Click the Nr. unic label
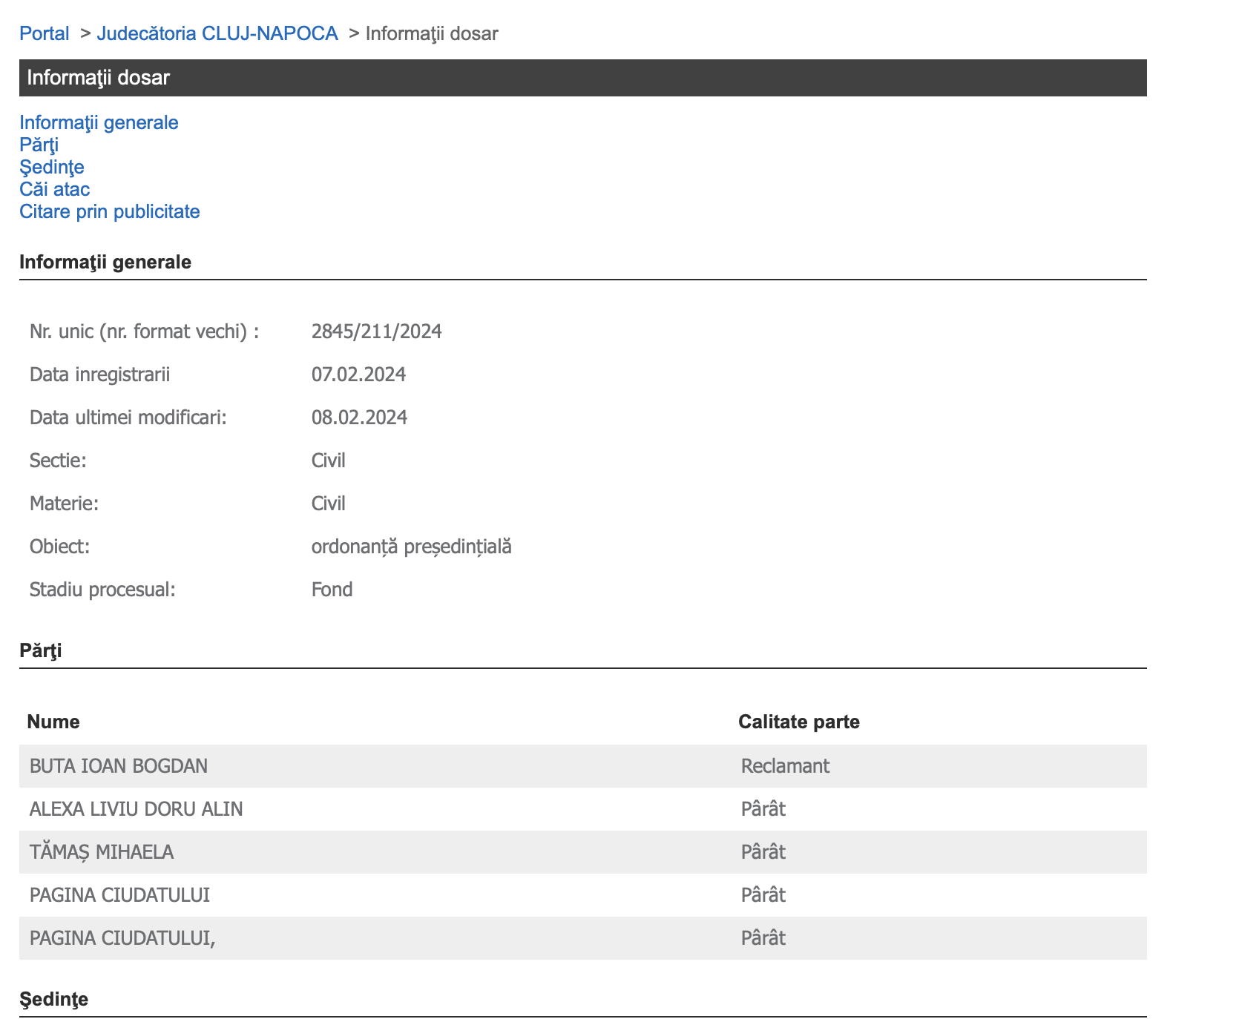This screenshot has width=1239, height=1019. [x=145, y=332]
